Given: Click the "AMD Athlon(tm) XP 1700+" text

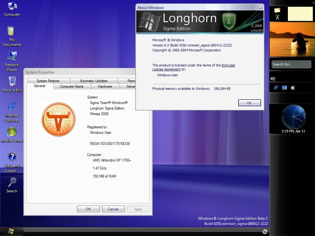Looking at the screenshot, I should pyautogui.click(x=112, y=160).
